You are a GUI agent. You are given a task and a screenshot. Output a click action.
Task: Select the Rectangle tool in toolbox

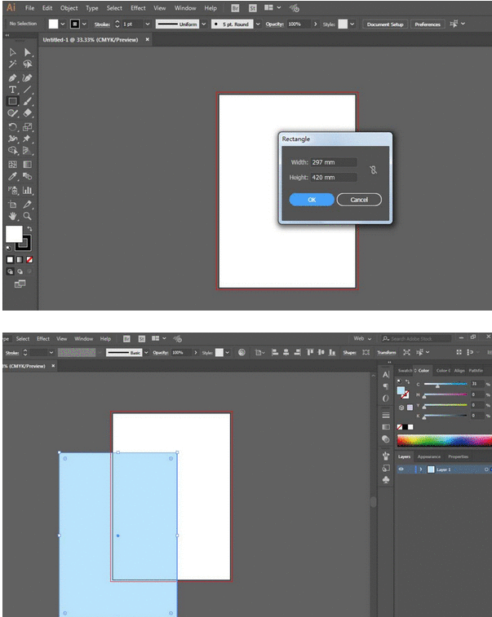[12, 102]
